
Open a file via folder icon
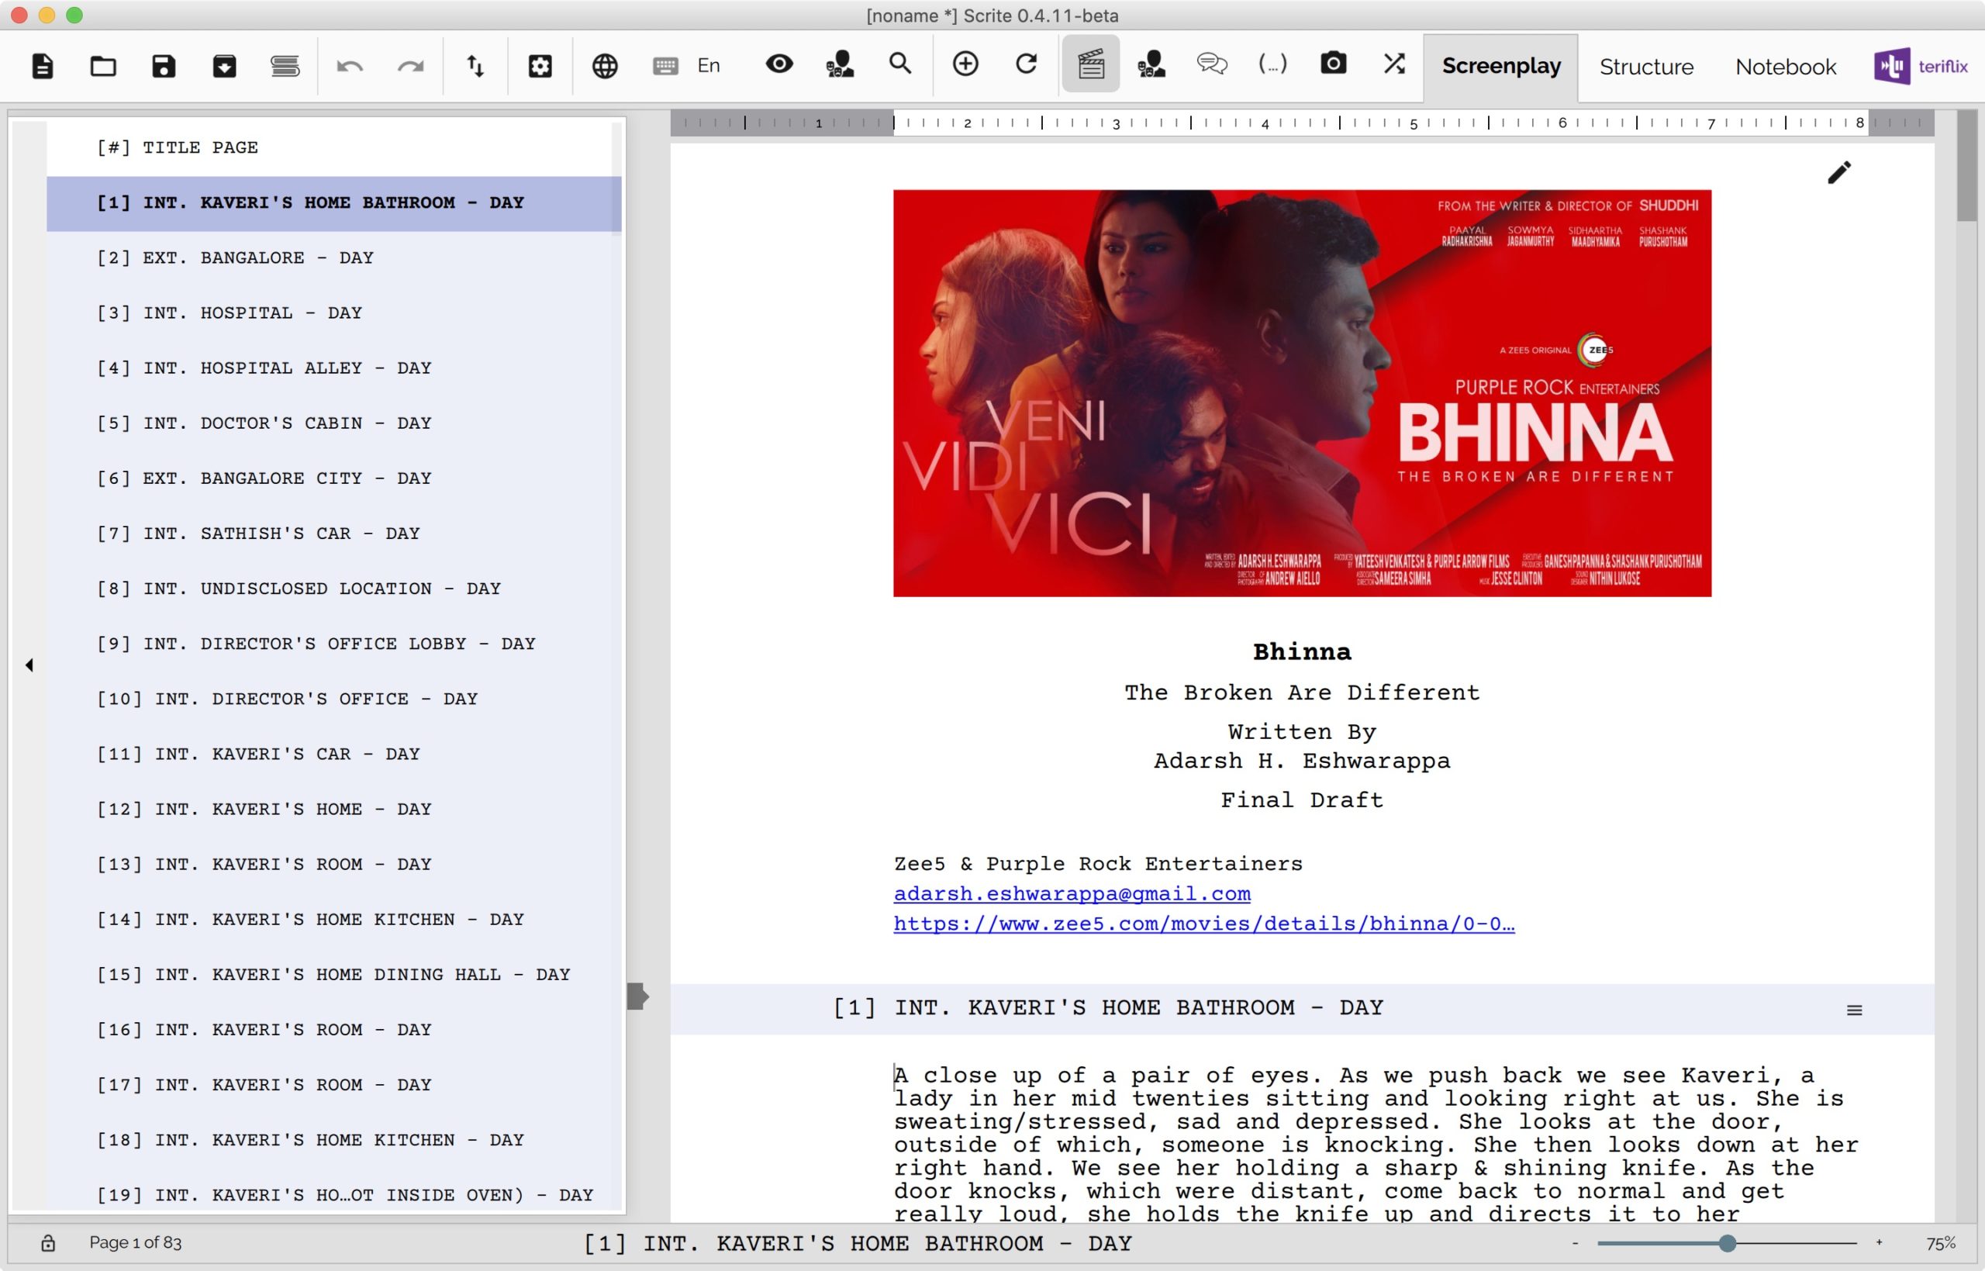(x=103, y=65)
